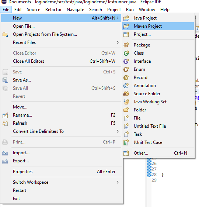This screenshot has width=199, height=207.
Task: Click the Maven Project icon
Action: [126, 26]
